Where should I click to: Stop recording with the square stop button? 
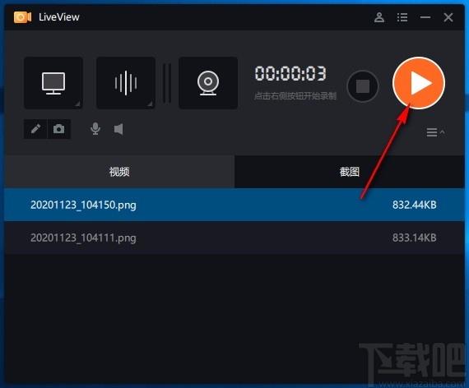[363, 86]
